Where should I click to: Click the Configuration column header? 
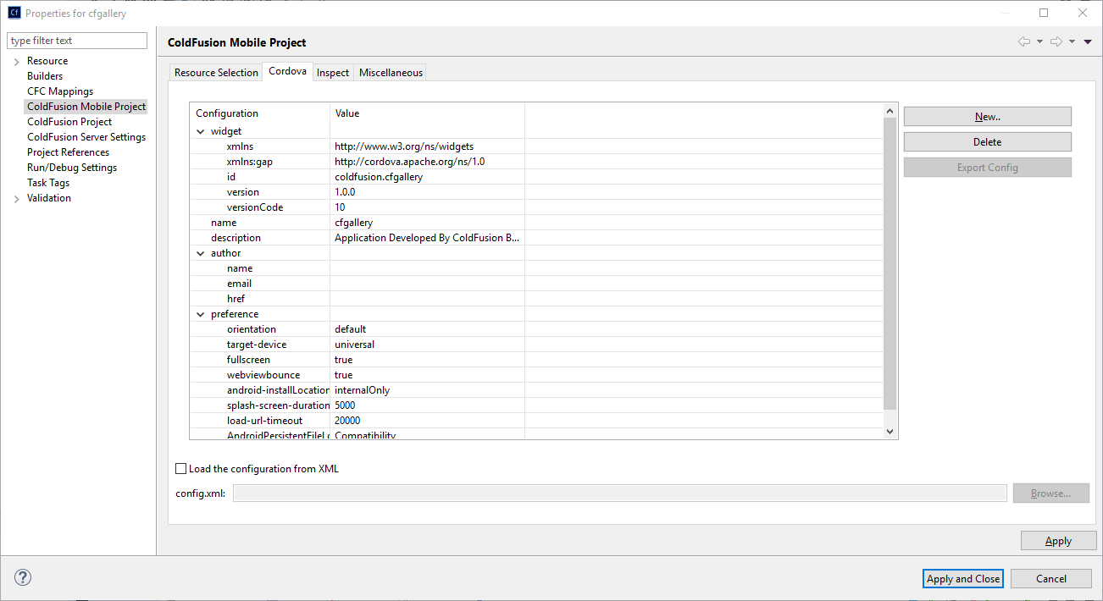[x=260, y=113]
